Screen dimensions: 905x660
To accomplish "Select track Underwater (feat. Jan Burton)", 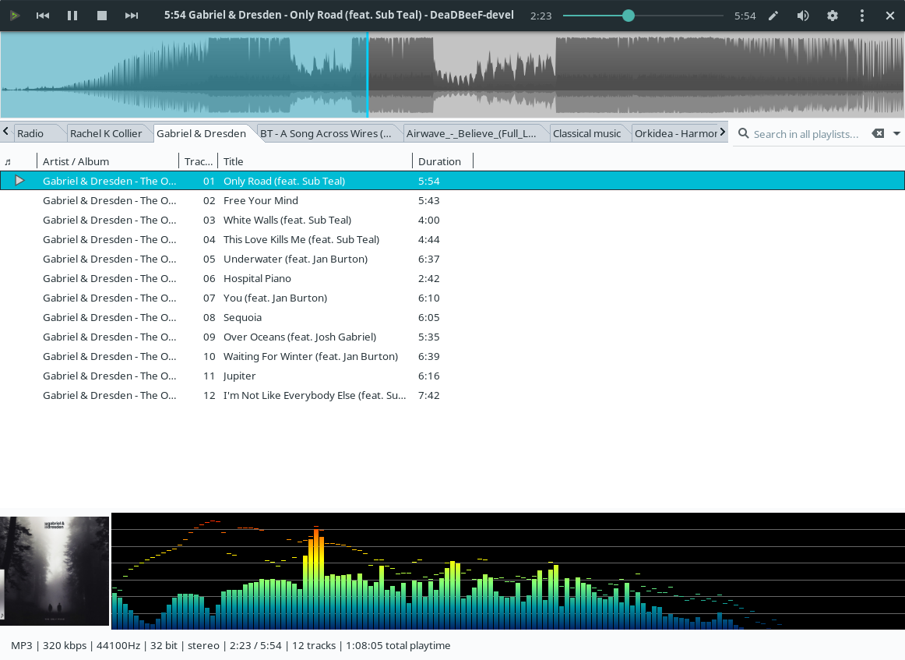I will tap(452, 259).
